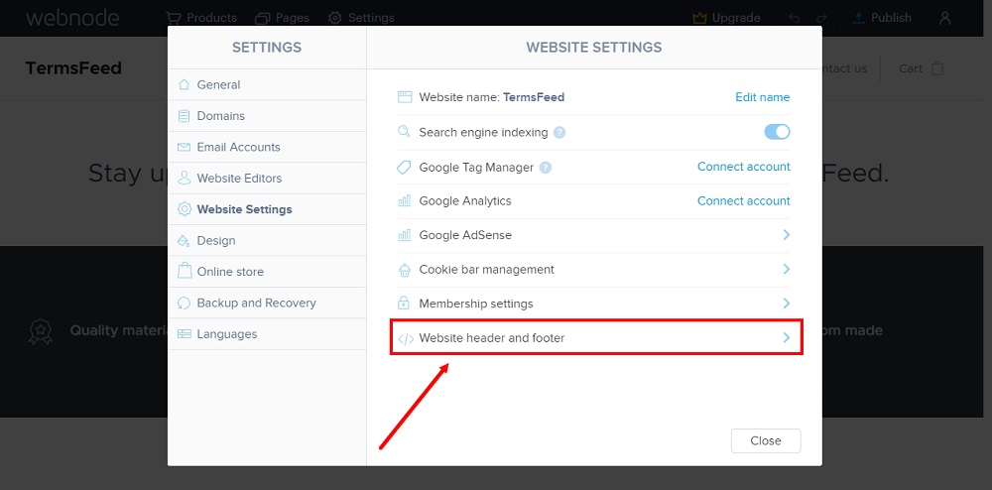Switch to the Languages settings tab
Image resolution: width=992 pixels, height=490 pixels.
267,334
